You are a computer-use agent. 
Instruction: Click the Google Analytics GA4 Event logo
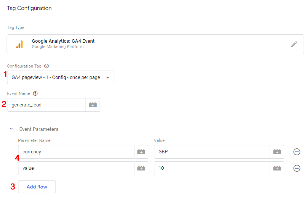tap(19, 44)
